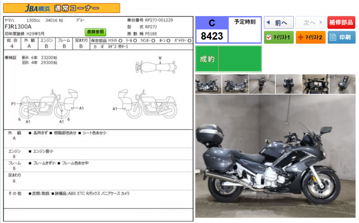Click the 前へ previous lot button
The width and height of the screenshot is (359, 223).
click(279, 23)
